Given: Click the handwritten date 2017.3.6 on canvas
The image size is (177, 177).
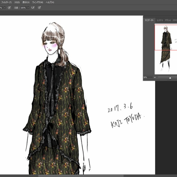Looking at the screenshot, I should (120, 108).
